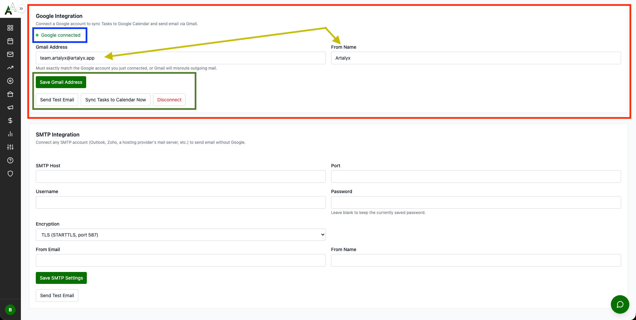The width and height of the screenshot is (636, 320).
Task: Open the user avatar labeled B
Action: [10, 310]
